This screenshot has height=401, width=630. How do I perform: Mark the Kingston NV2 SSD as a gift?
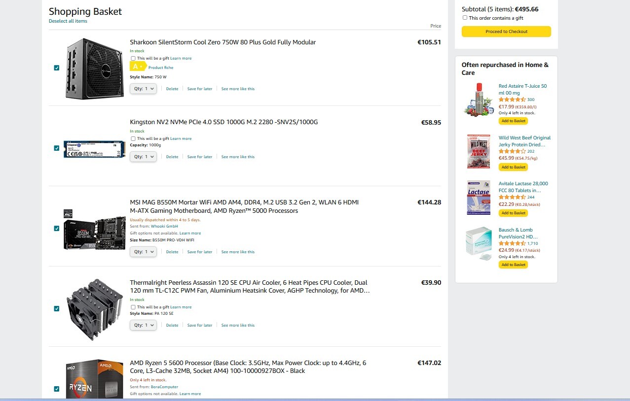[133, 138]
